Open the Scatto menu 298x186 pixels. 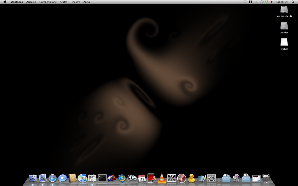(x=63, y=2)
